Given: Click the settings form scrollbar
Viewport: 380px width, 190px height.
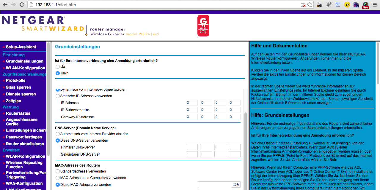Looking at the screenshot, I should click(x=246, y=151).
